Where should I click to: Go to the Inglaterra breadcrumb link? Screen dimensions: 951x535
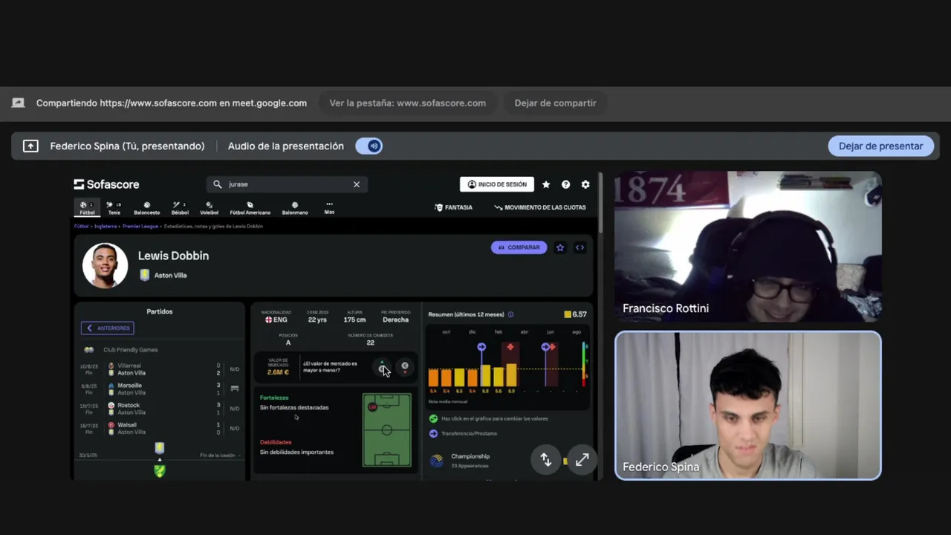click(x=106, y=226)
